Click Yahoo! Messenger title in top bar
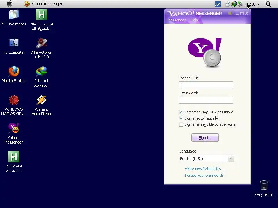Image resolution: width=278 pixels, height=208 pixels. click(x=47, y=4)
